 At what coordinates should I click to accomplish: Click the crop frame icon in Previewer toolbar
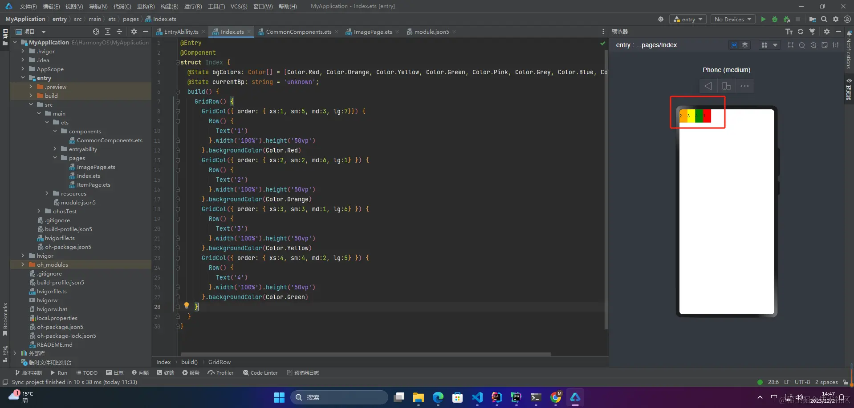[791, 45]
